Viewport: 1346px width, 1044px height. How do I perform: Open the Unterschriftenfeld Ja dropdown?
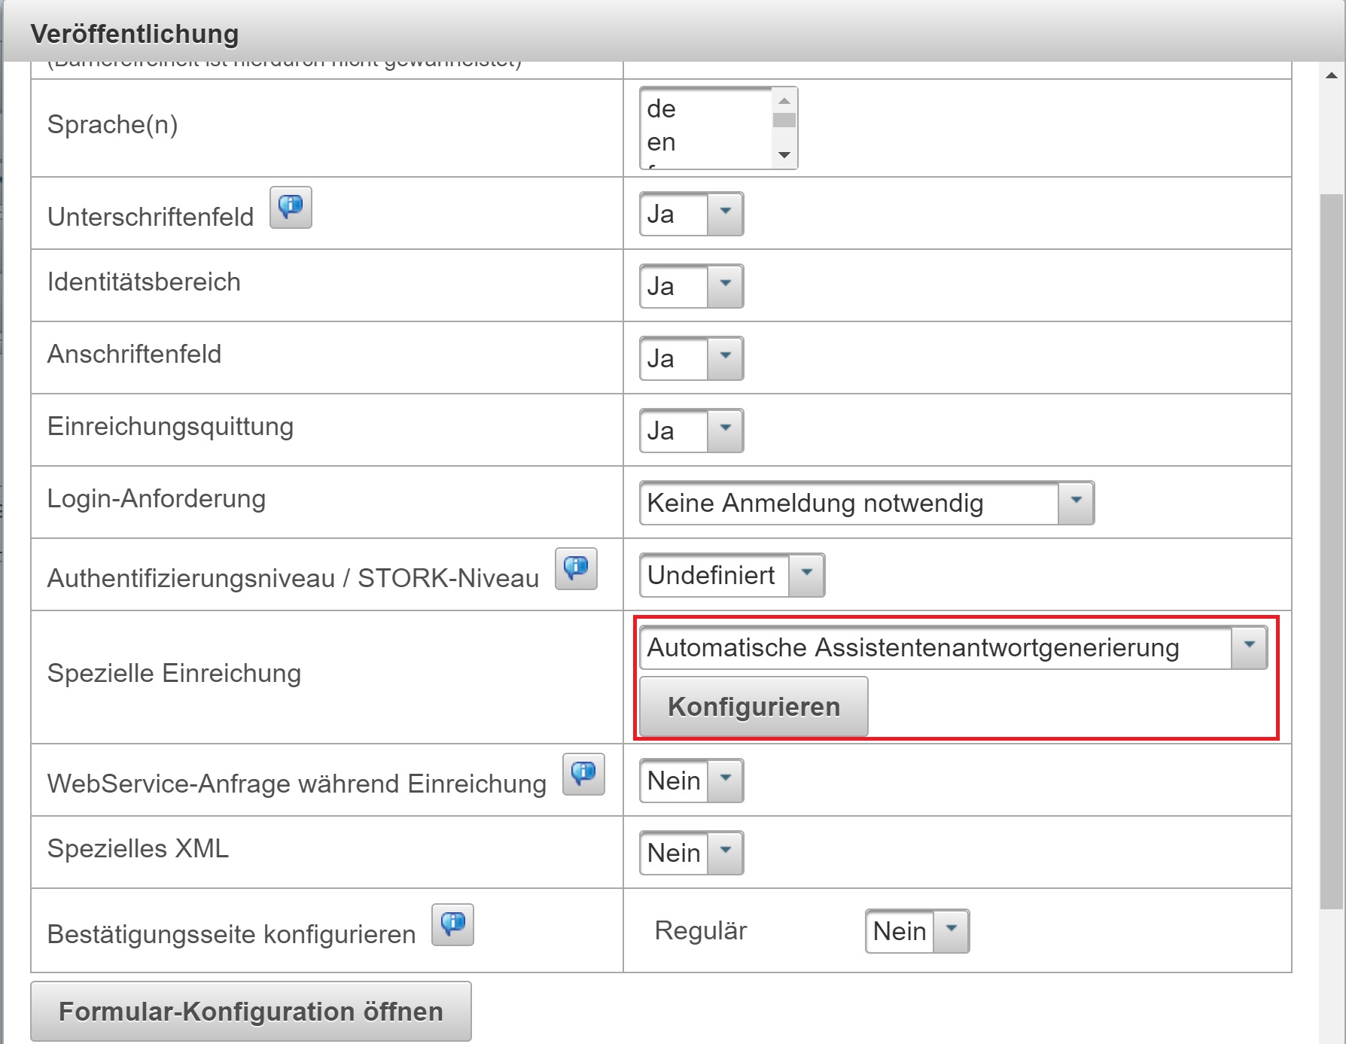coord(691,214)
